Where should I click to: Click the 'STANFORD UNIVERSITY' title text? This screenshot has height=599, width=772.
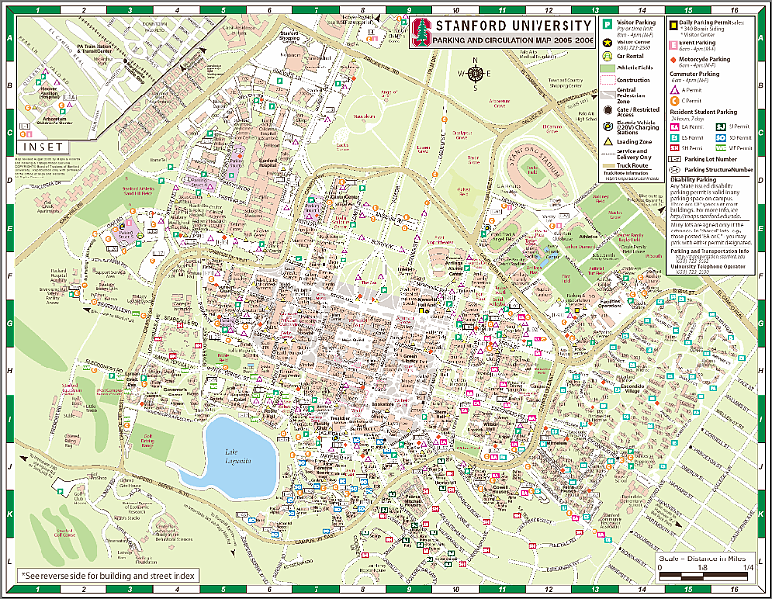coord(513,26)
